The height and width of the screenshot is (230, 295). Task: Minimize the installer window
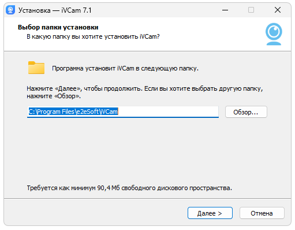[225, 10]
